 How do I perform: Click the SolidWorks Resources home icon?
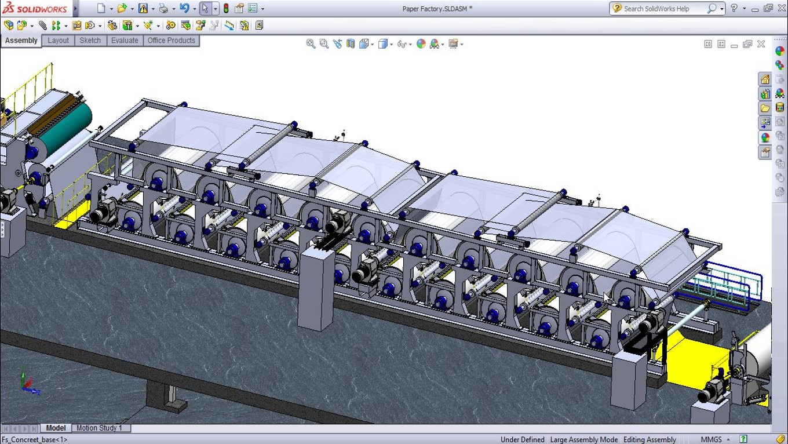[765, 79]
